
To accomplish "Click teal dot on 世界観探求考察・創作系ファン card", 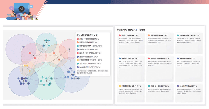I will 178,35.
